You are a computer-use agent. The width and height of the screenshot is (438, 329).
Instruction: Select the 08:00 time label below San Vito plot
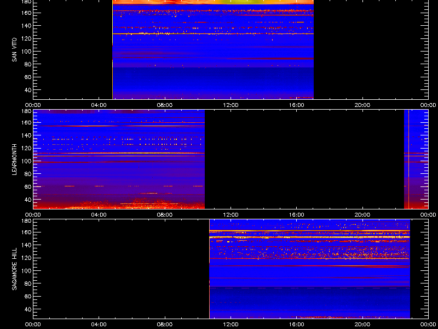(165, 105)
